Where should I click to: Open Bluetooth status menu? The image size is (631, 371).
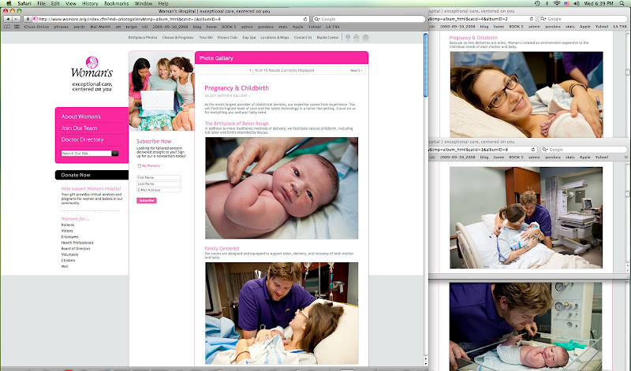[547, 3]
